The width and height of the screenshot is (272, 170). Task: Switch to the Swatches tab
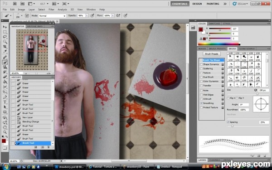pyautogui.click(x=214, y=24)
